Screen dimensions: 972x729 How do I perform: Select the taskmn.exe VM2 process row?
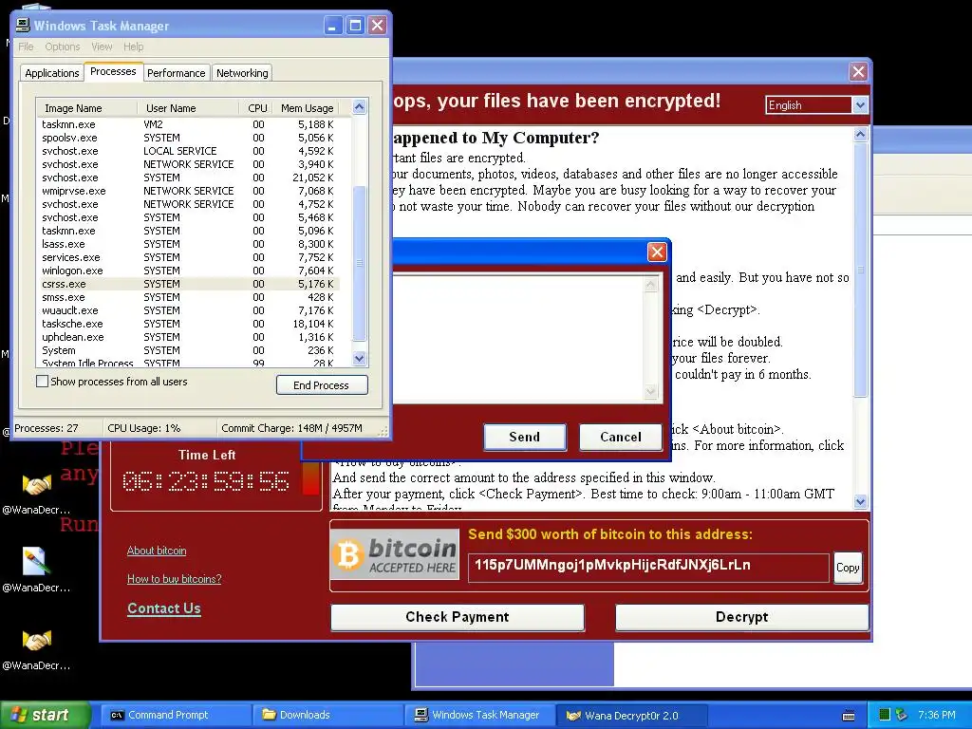coord(189,124)
